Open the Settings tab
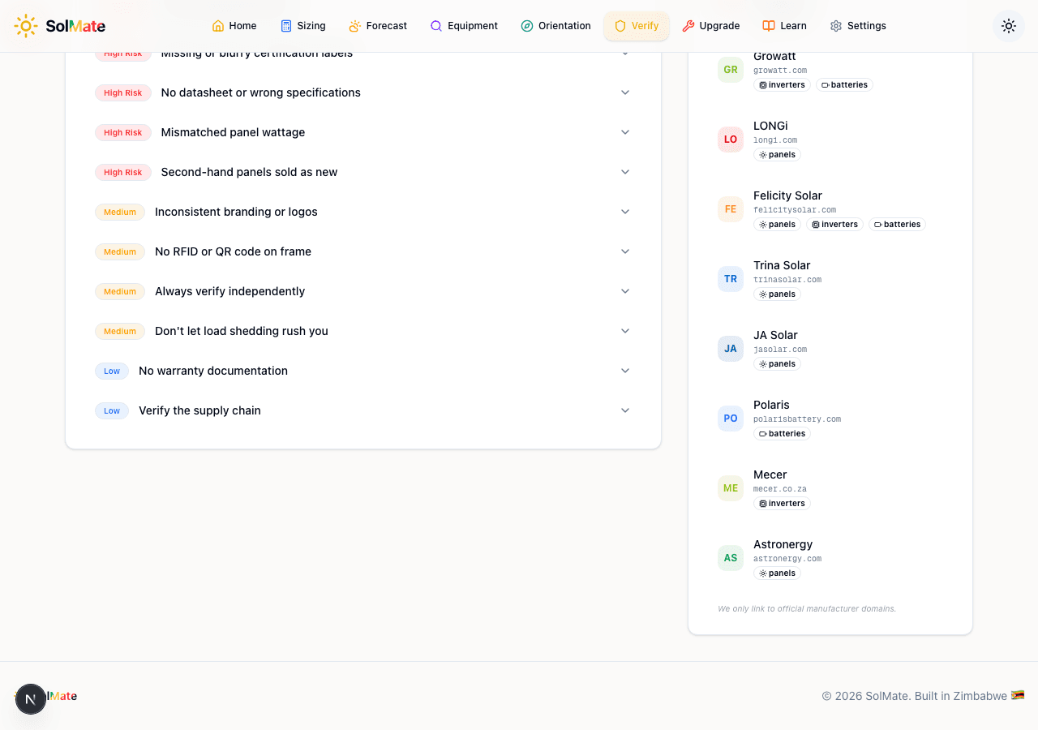This screenshot has width=1038, height=730. pos(858,26)
